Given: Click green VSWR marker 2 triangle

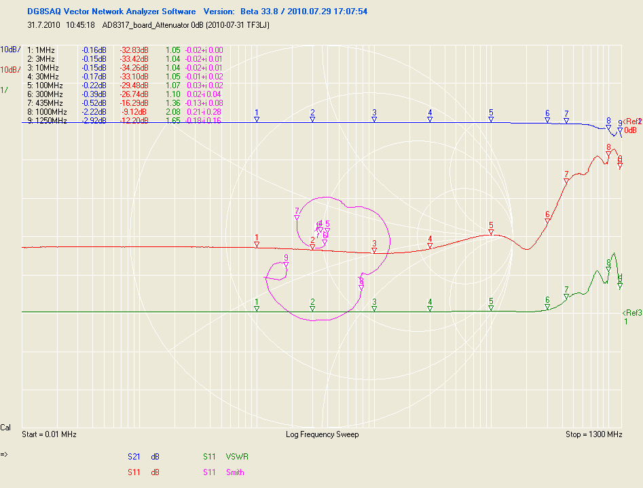Looking at the screenshot, I should pos(312,309).
